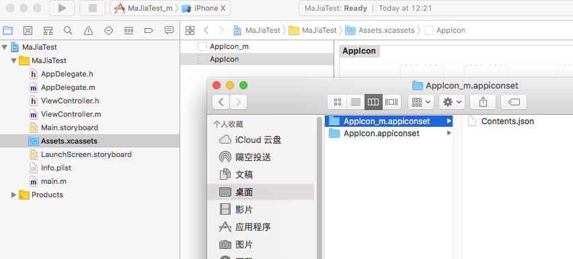Expand the Products group
Viewport: 573px width, 259px height.
[14, 195]
